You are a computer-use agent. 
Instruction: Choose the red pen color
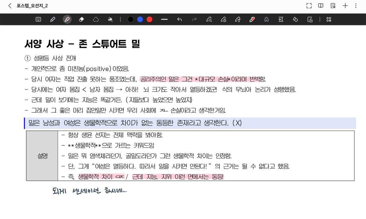coord(149,20)
